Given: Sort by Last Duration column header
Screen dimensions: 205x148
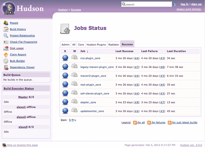Looking at the screenshot, I should coord(176,51).
